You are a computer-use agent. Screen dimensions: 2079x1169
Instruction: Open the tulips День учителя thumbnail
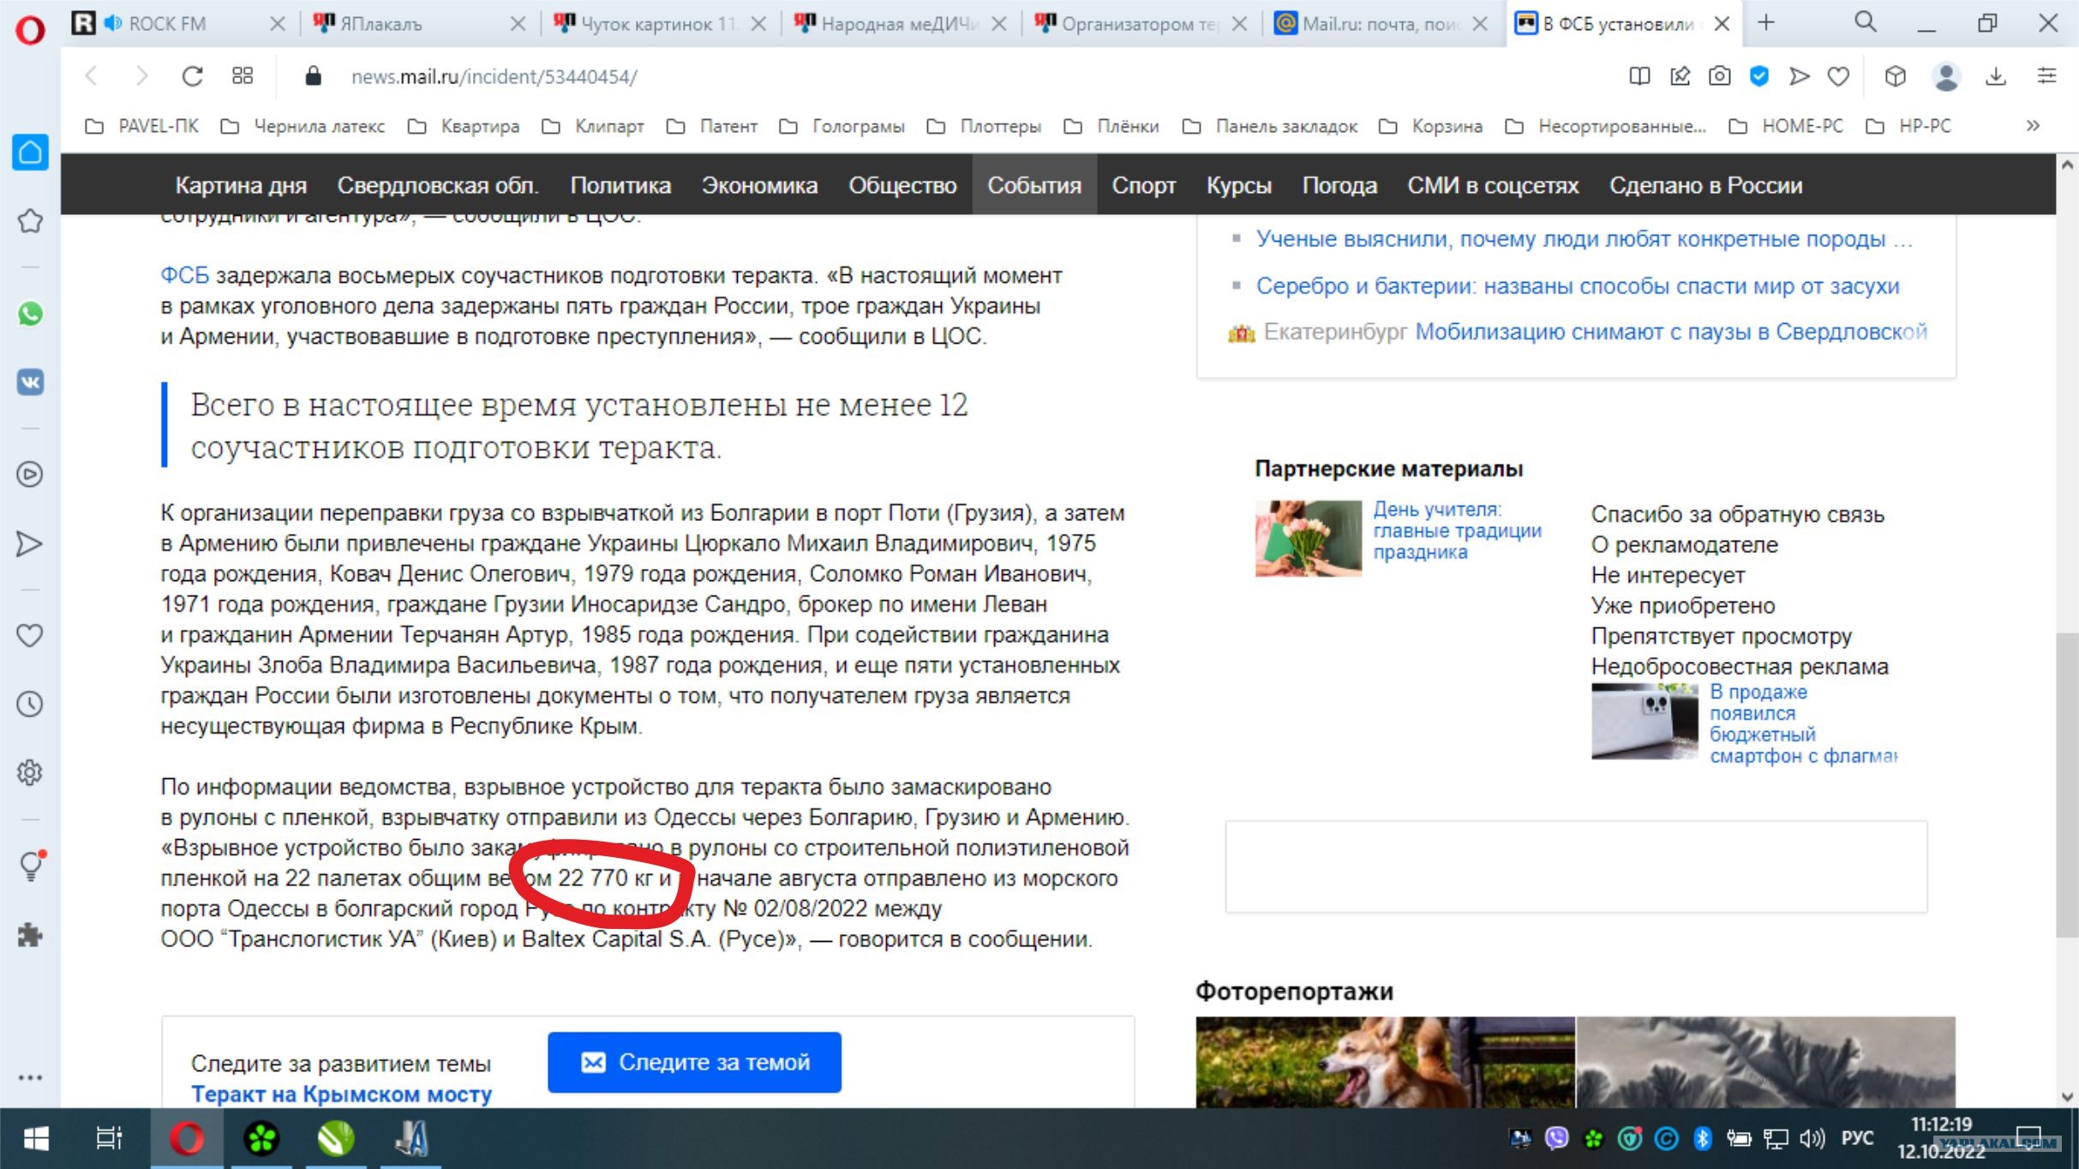[x=1308, y=538]
